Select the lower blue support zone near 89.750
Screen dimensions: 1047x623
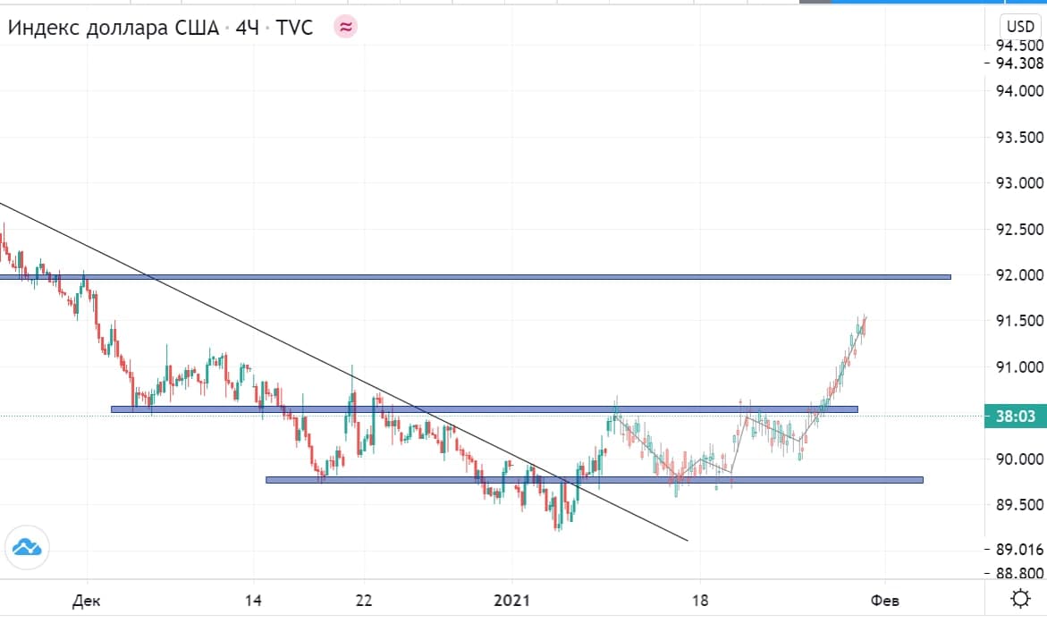595,479
